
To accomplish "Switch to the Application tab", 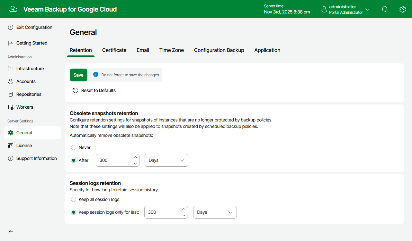I will pos(267,50).
